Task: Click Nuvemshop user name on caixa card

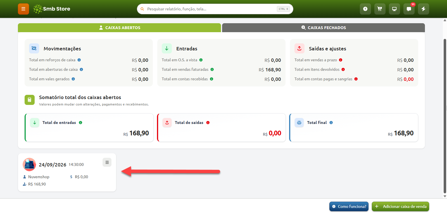Action: click(39, 177)
